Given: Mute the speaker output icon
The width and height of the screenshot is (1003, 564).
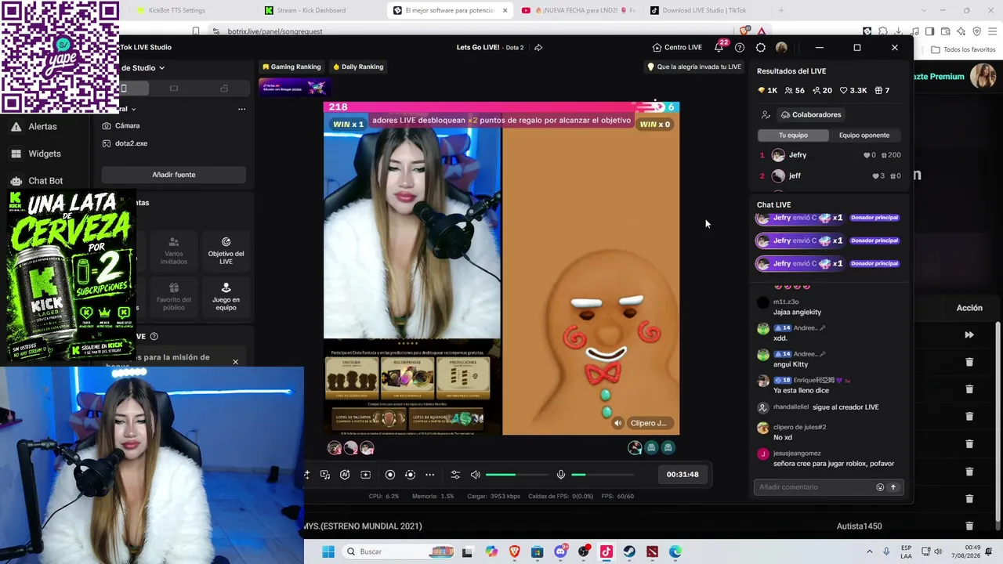Looking at the screenshot, I should (x=475, y=475).
